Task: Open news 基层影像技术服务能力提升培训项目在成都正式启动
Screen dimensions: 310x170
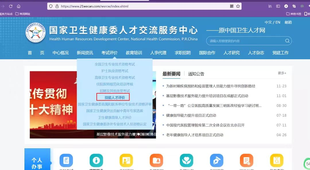Action: [207, 96]
